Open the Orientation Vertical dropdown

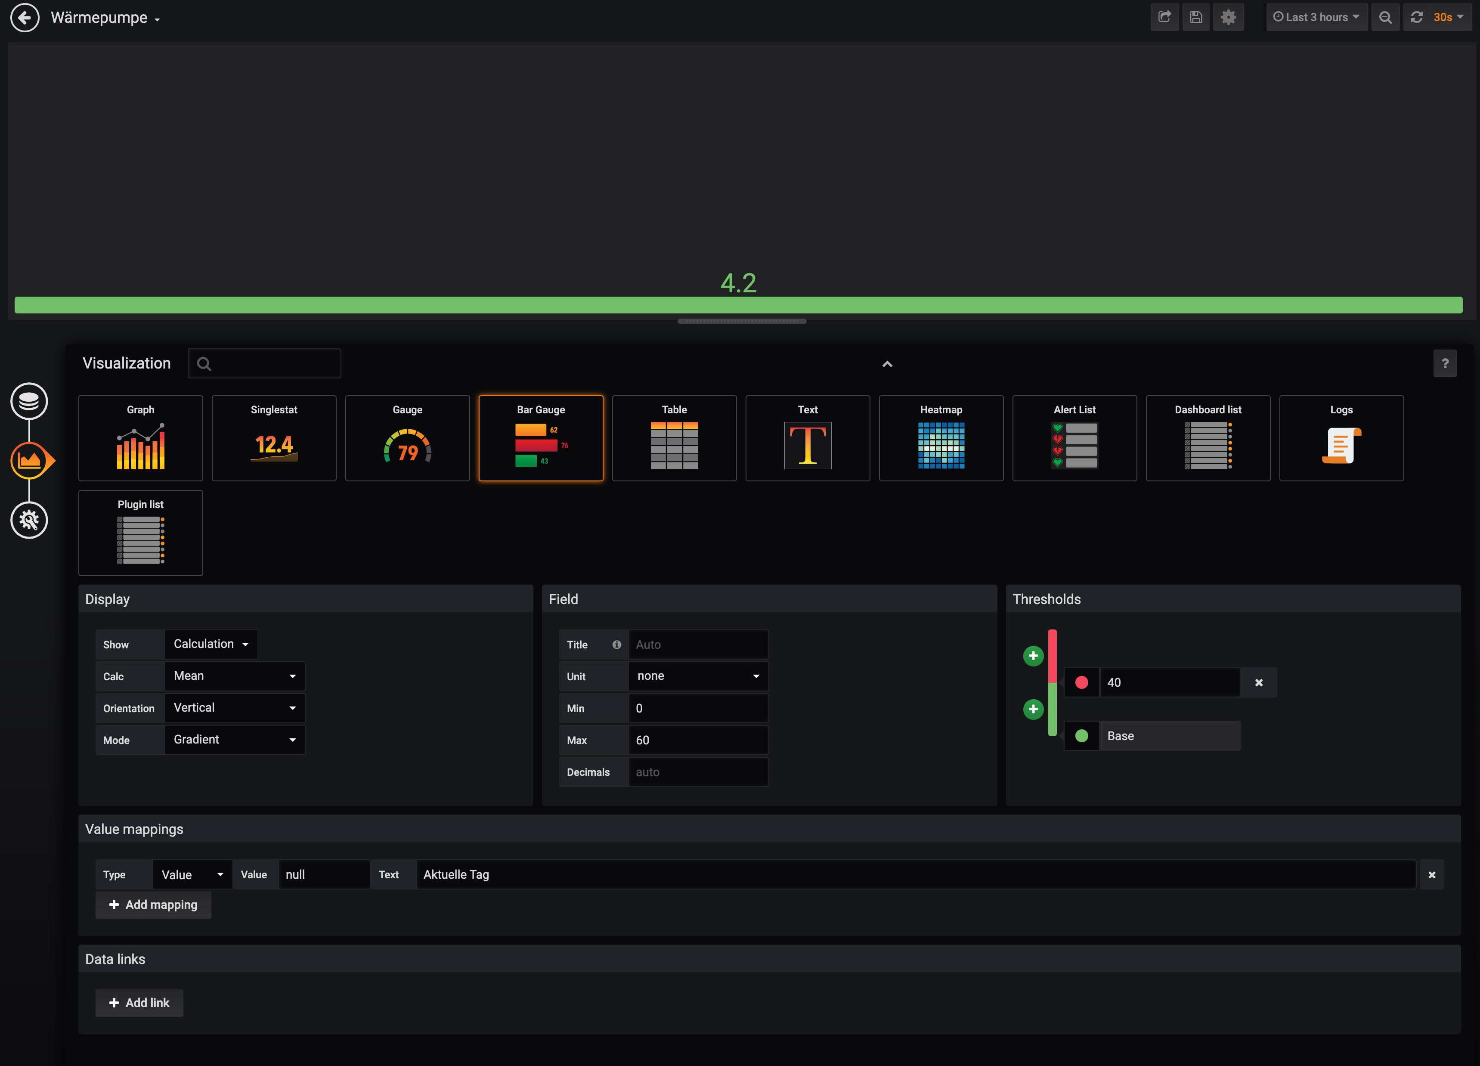pos(234,708)
